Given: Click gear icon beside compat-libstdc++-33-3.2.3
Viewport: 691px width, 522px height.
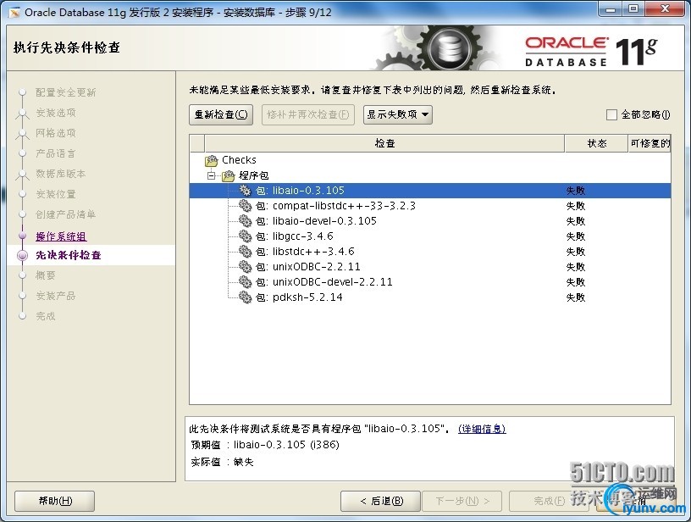Looking at the screenshot, I should pyautogui.click(x=245, y=206).
